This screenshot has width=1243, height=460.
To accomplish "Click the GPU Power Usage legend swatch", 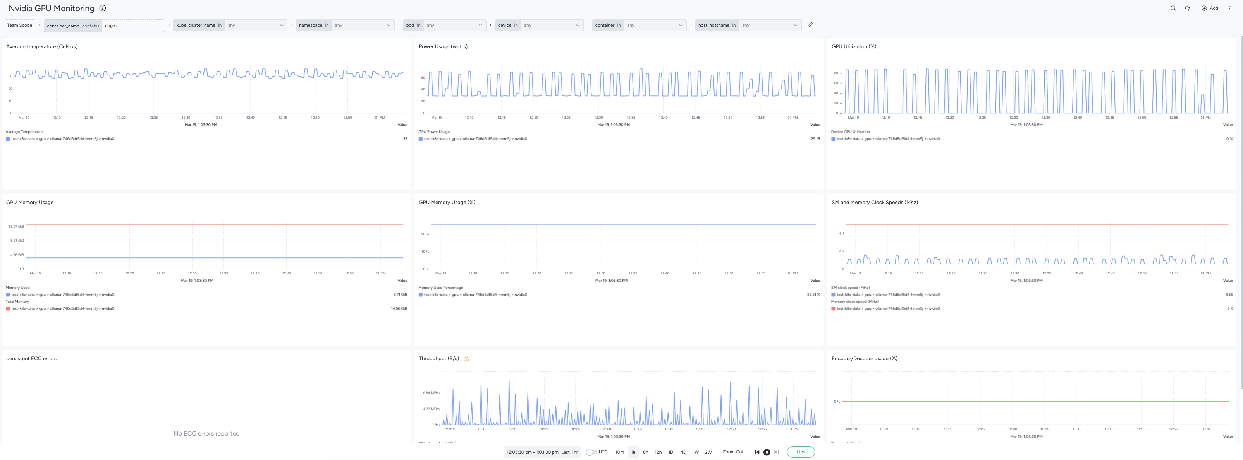I will (420, 139).
